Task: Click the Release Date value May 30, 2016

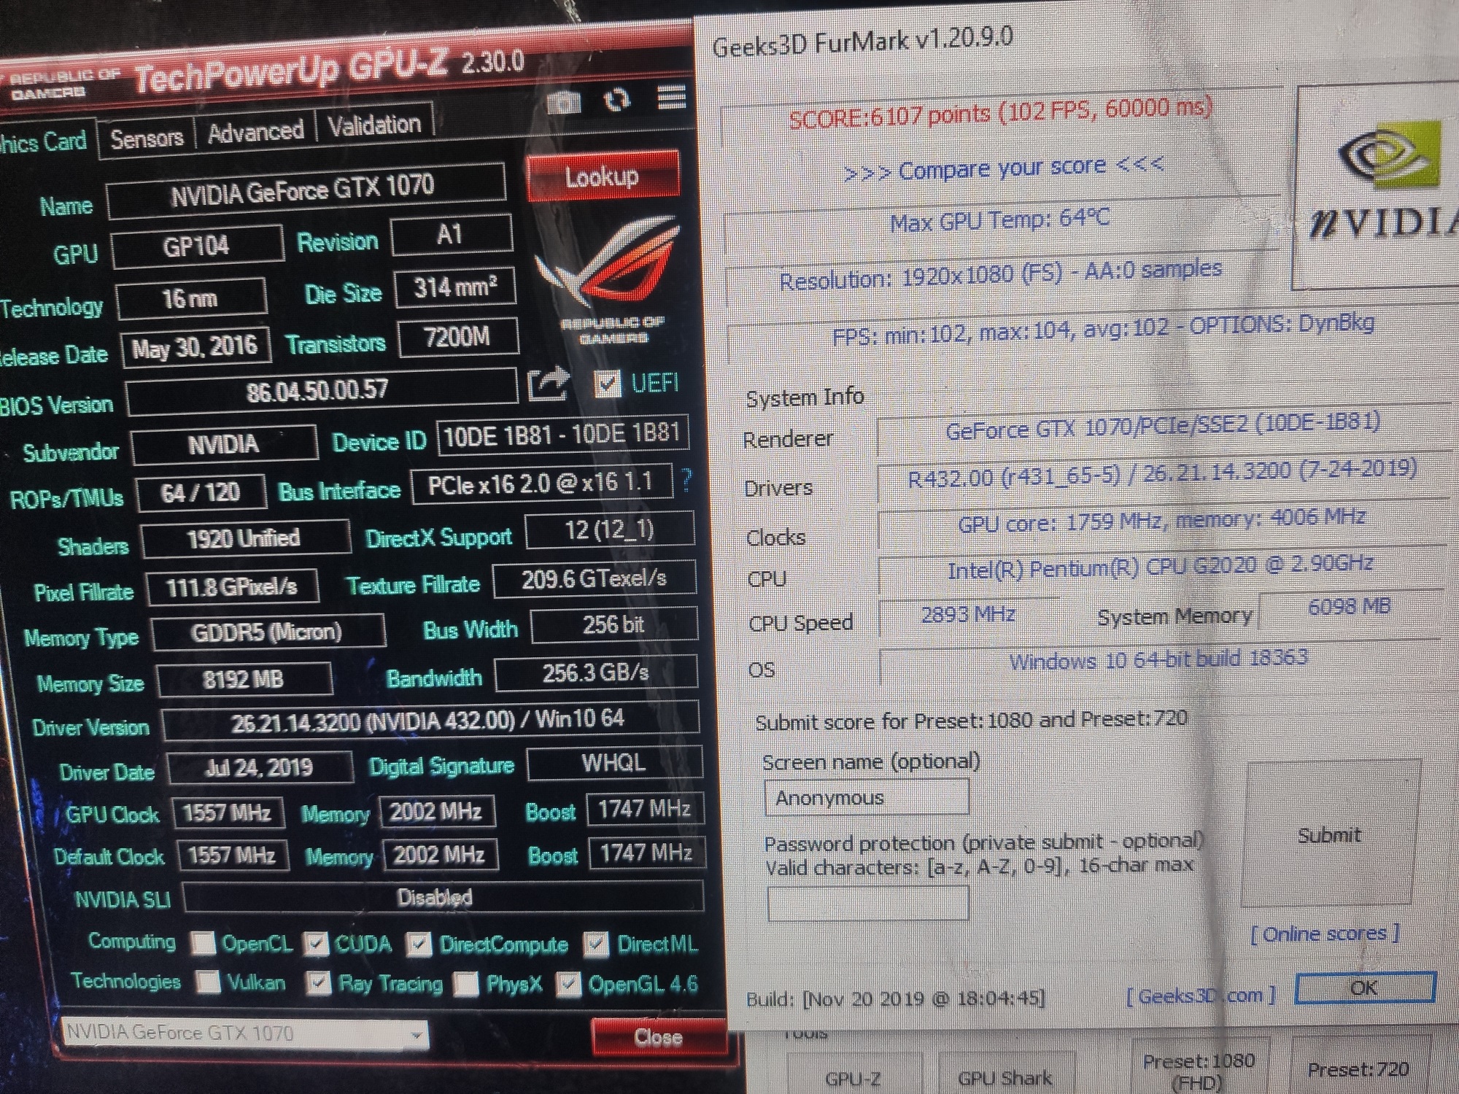Action: 196,347
